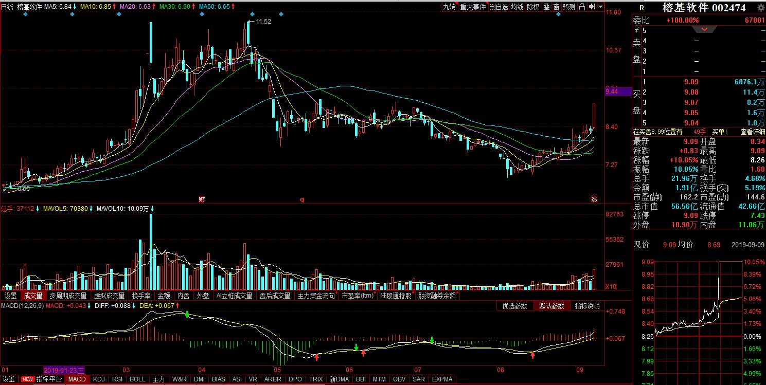Click the MACD(12,26,9) parameter label
The height and width of the screenshot is (385, 766).
click(22, 306)
